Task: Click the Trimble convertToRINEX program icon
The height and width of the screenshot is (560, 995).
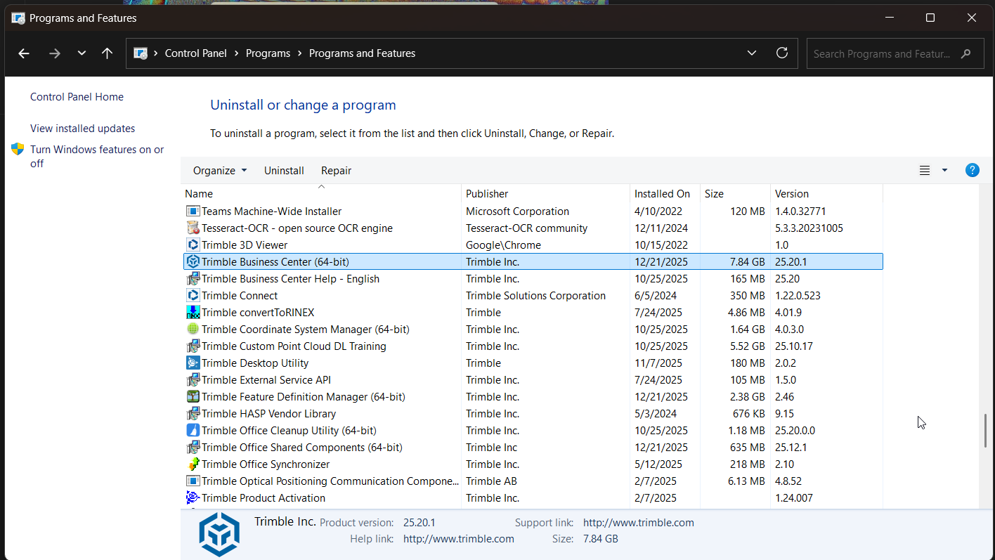Action: pyautogui.click(x=193, y=313)
